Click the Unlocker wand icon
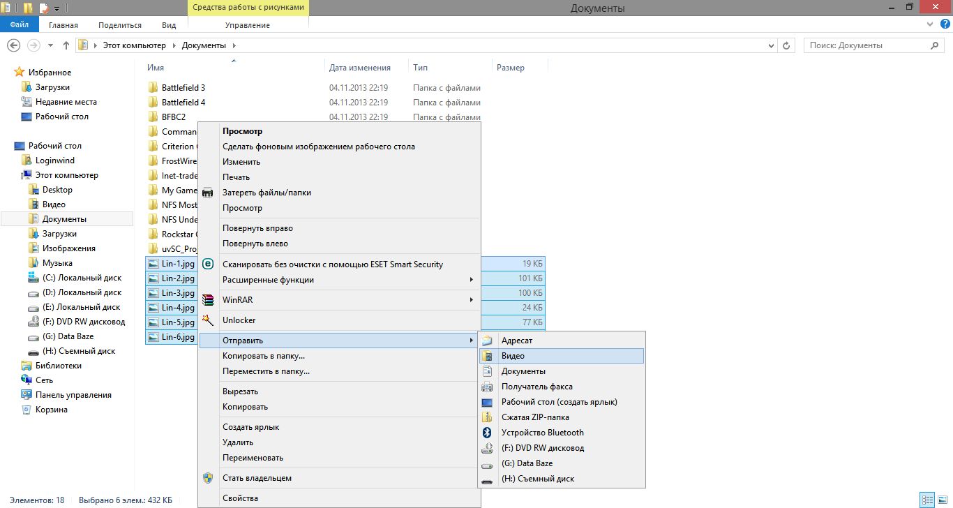This screenshot has height=508, width=953. tap(207, 320)
